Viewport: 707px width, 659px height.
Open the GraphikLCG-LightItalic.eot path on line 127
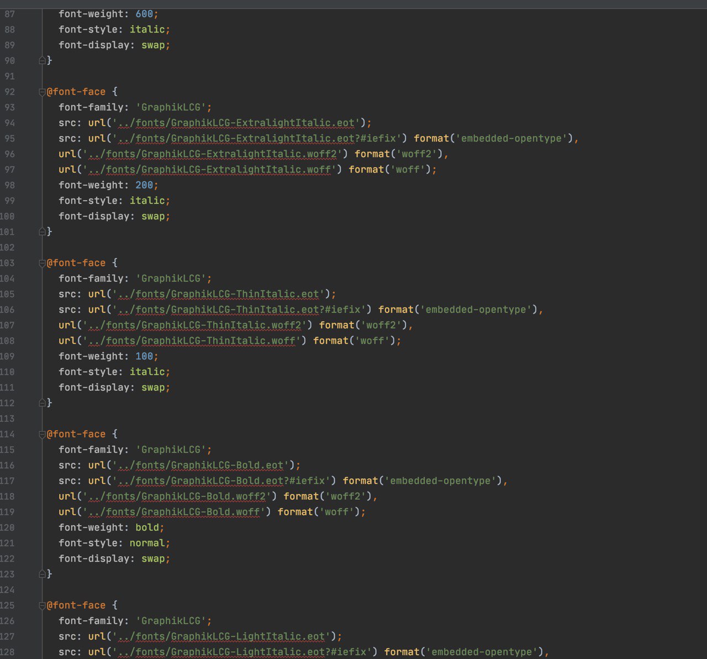[221, 636]
